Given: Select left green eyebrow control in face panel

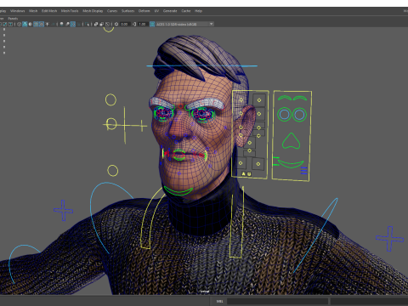Looking at the screenshot, I should tap(285, 98).
